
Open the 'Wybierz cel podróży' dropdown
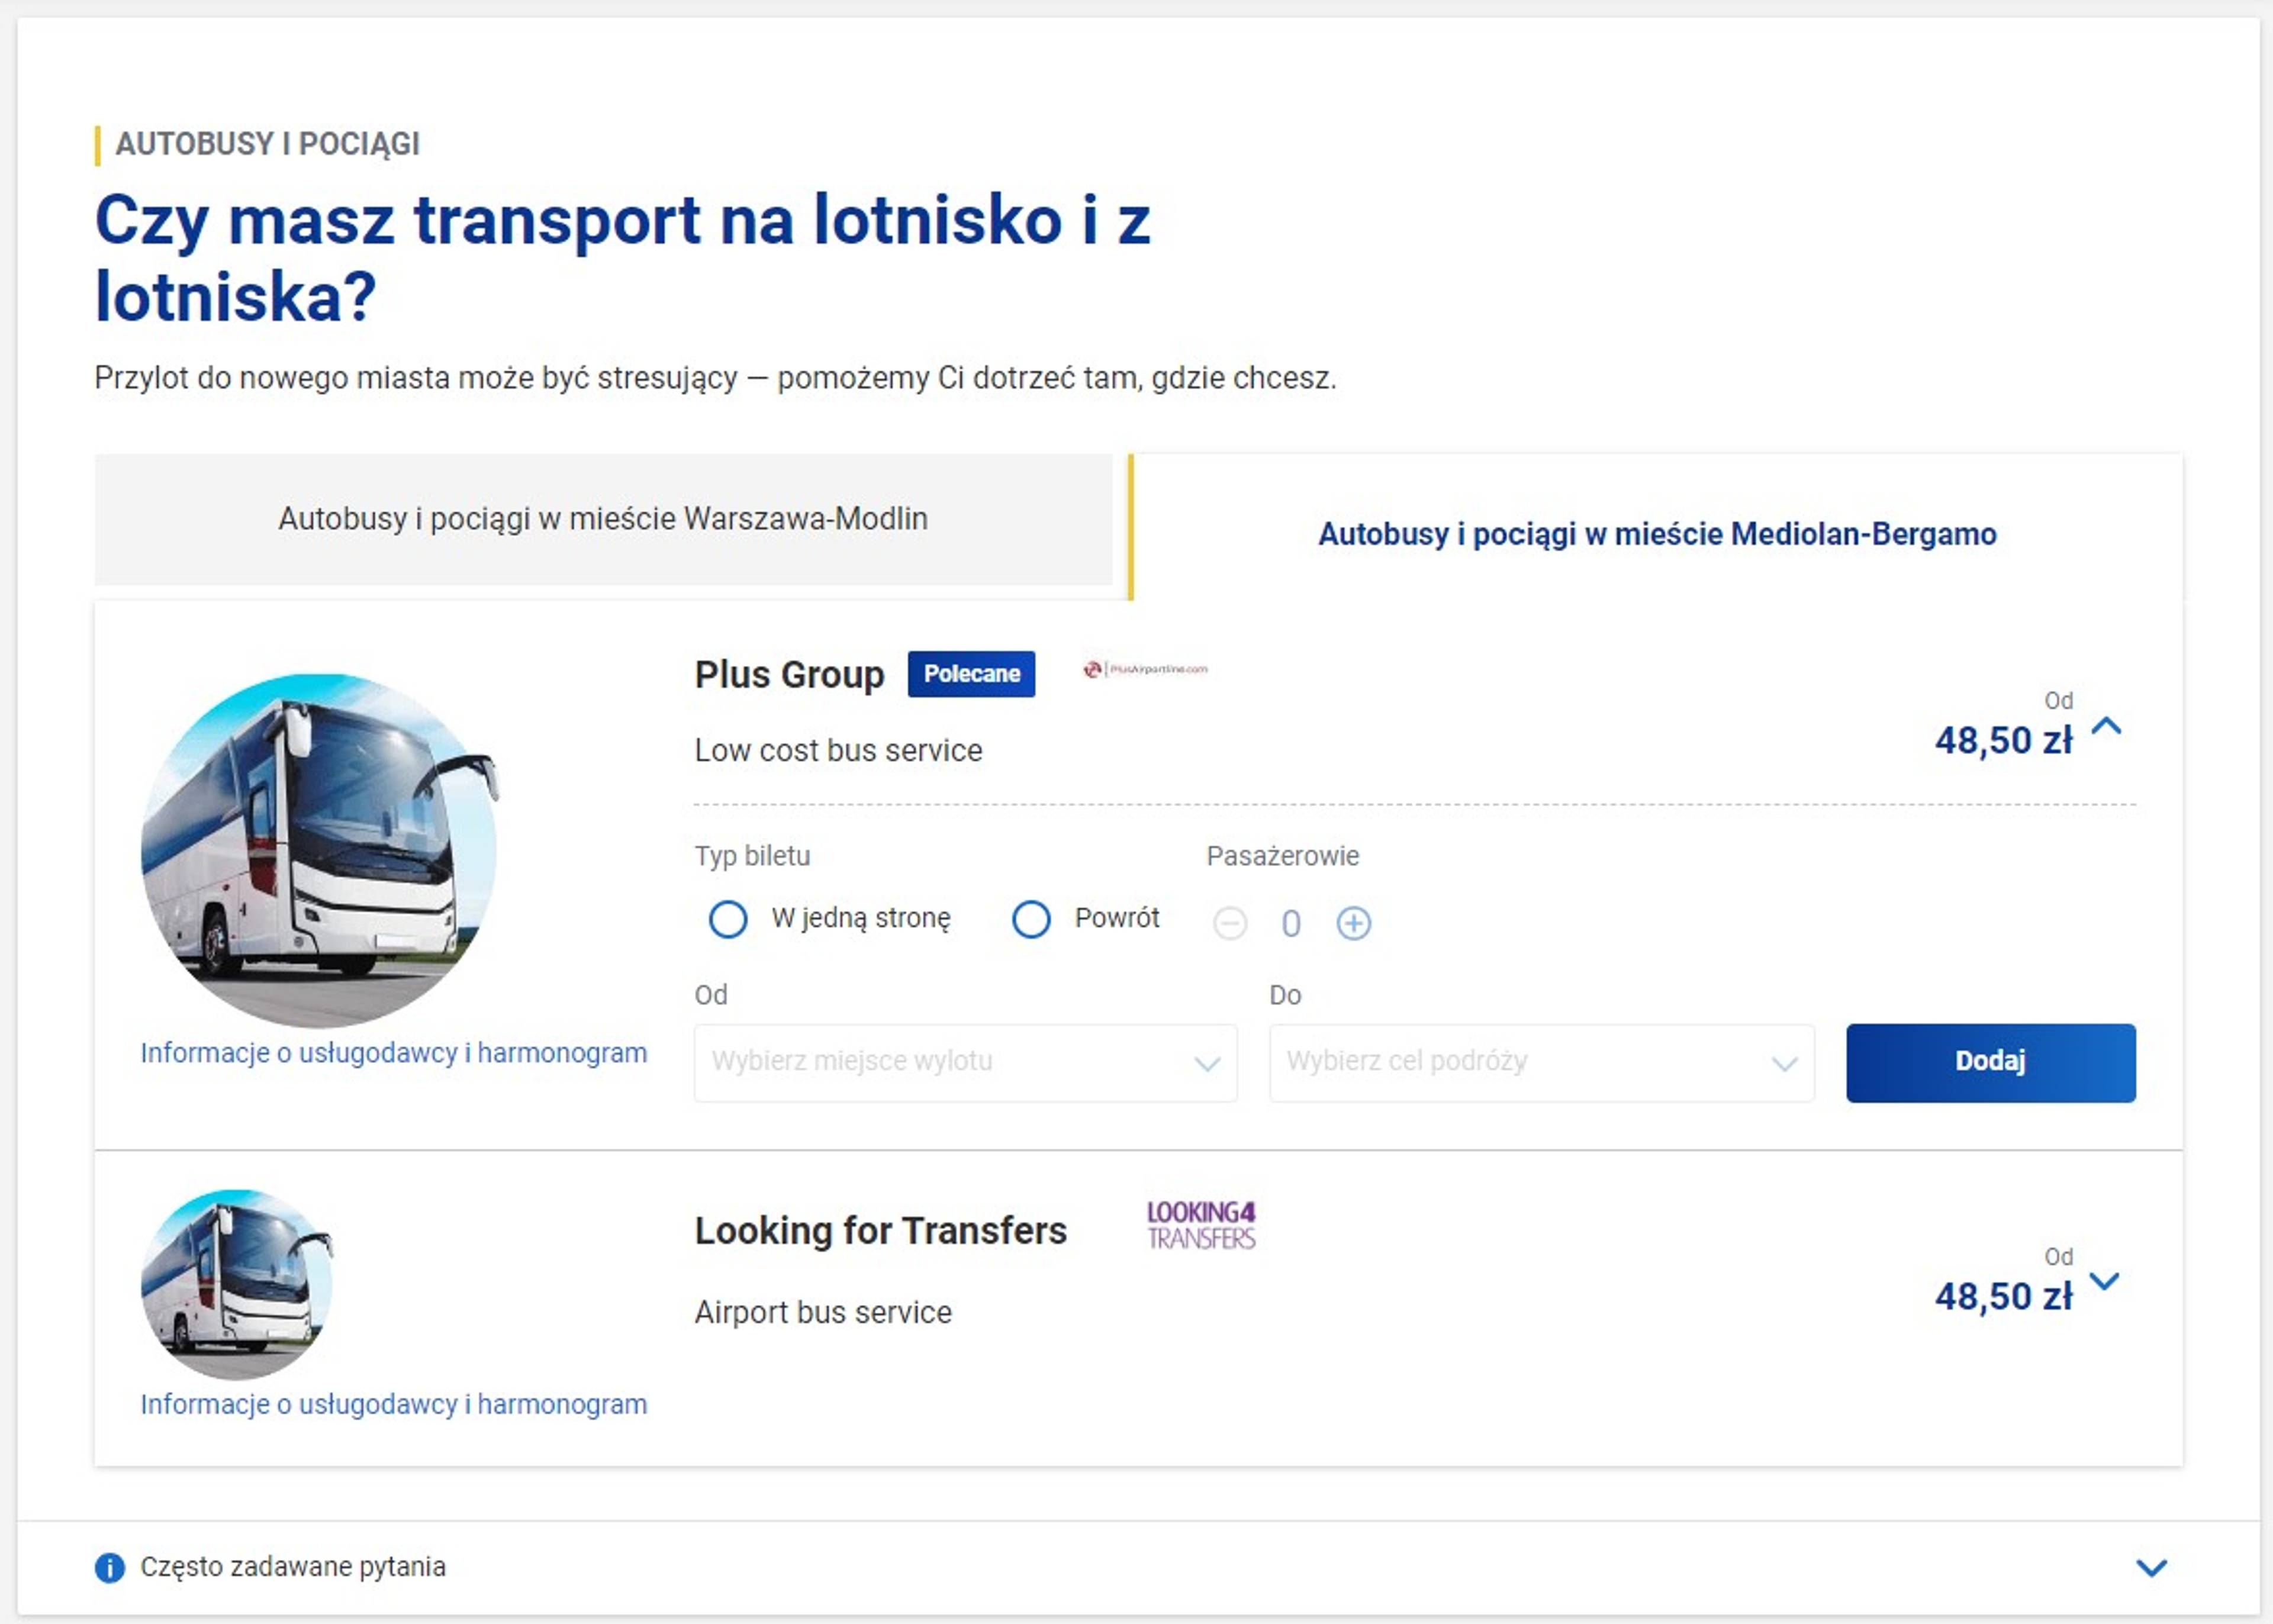[x=1541, y=1062]
